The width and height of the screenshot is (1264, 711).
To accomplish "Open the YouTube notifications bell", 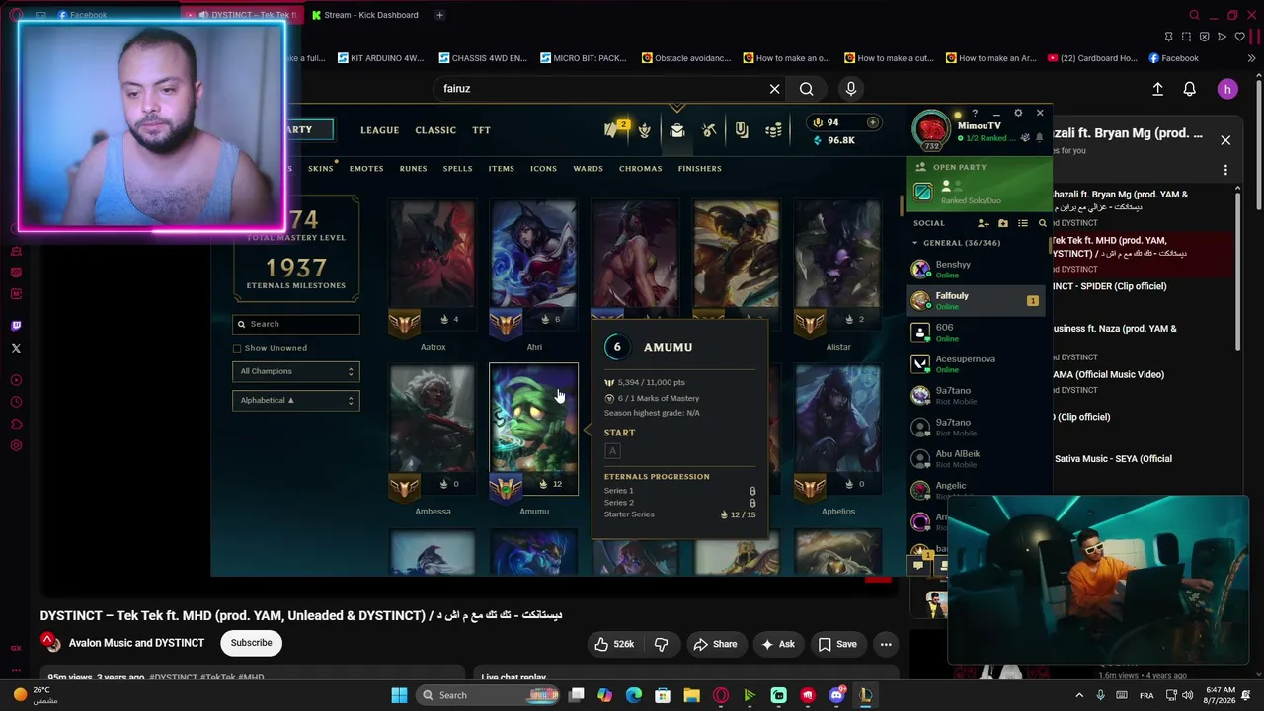I will coord(1190,89).
